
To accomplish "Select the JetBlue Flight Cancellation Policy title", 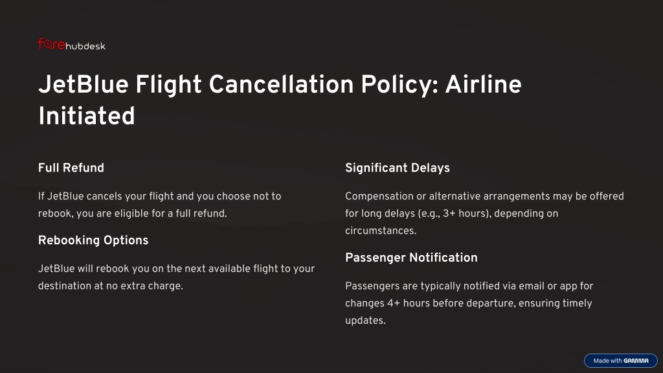I will point(280,100).
